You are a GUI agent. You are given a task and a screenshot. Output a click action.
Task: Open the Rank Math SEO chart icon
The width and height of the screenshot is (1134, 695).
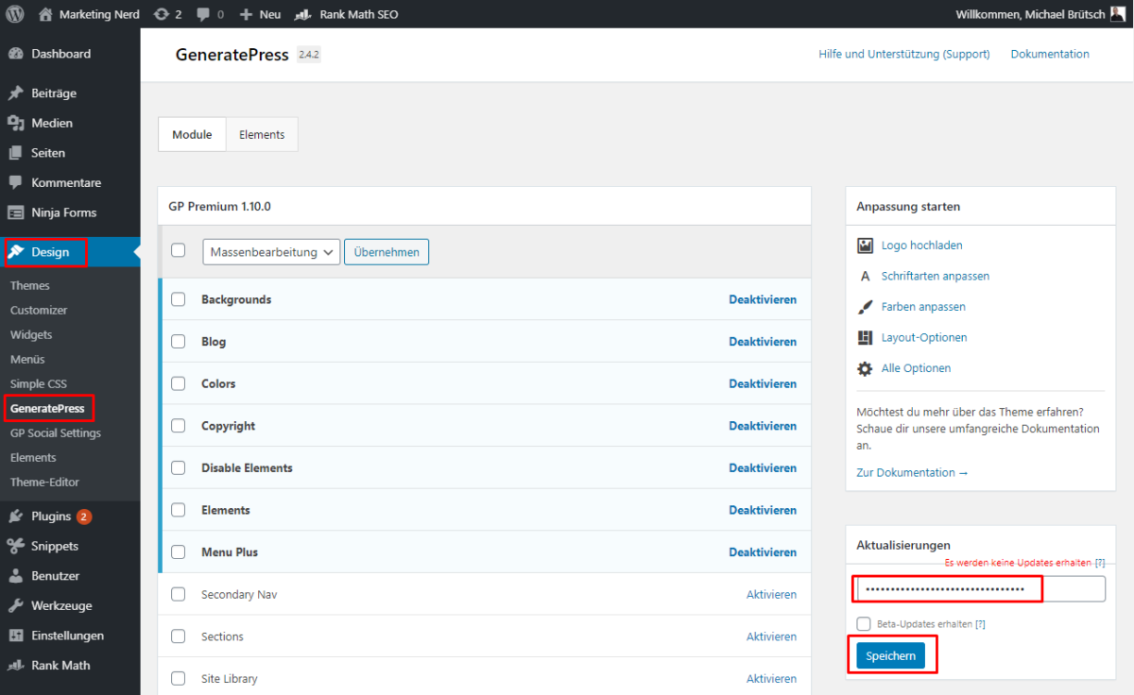click(x=302, y=14)
